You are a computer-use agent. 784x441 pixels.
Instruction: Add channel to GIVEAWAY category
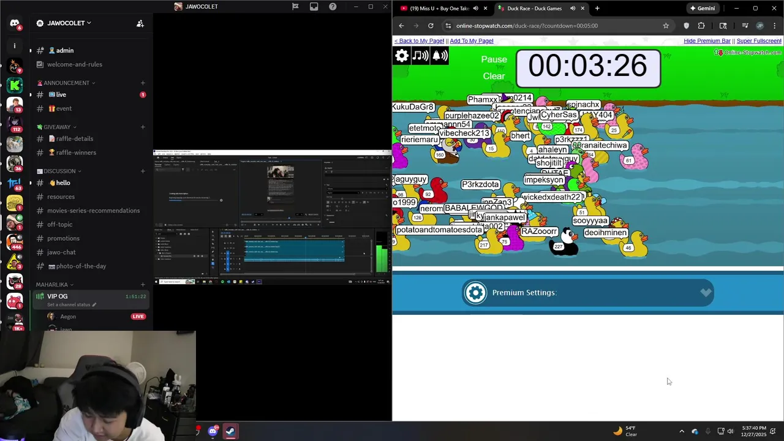143,127
